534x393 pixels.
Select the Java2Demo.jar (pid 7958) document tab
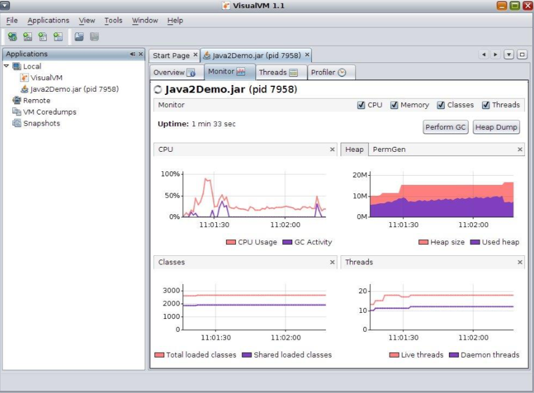(257, 55)
